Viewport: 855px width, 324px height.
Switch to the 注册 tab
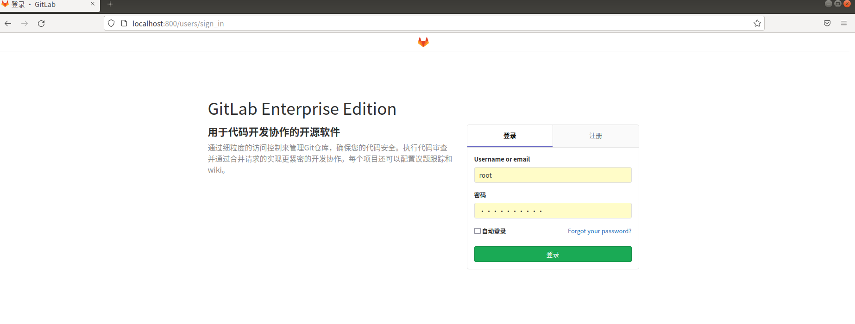tap(596, 136)
